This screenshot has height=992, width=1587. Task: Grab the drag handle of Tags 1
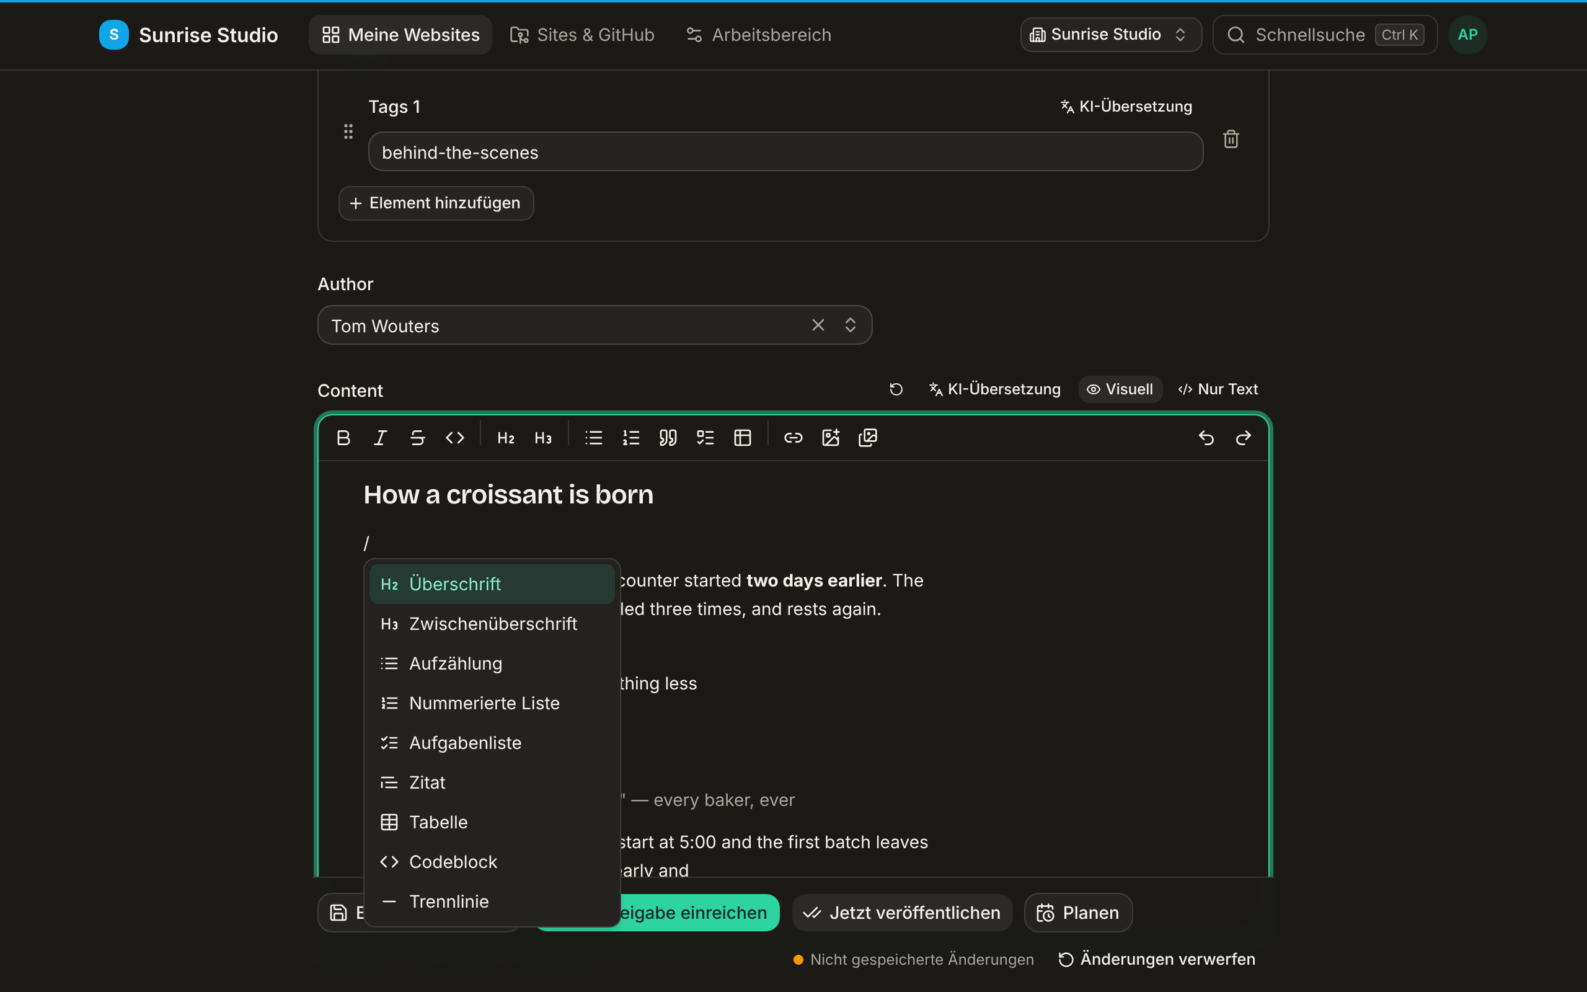348,131
